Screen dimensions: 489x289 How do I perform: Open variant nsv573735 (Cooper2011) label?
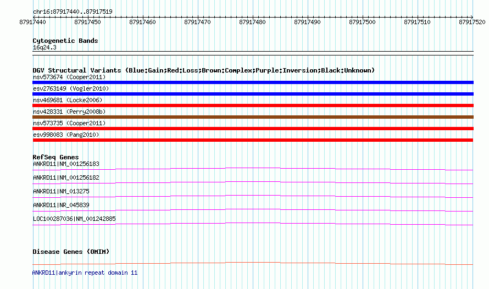(x=69, y=123)
